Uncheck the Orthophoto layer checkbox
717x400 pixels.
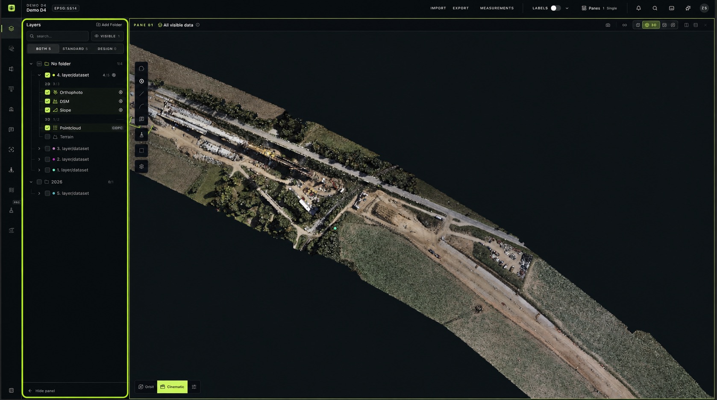[x=47, y=92]
